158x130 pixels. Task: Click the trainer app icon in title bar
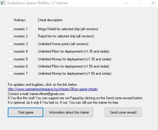click(3, 3)
